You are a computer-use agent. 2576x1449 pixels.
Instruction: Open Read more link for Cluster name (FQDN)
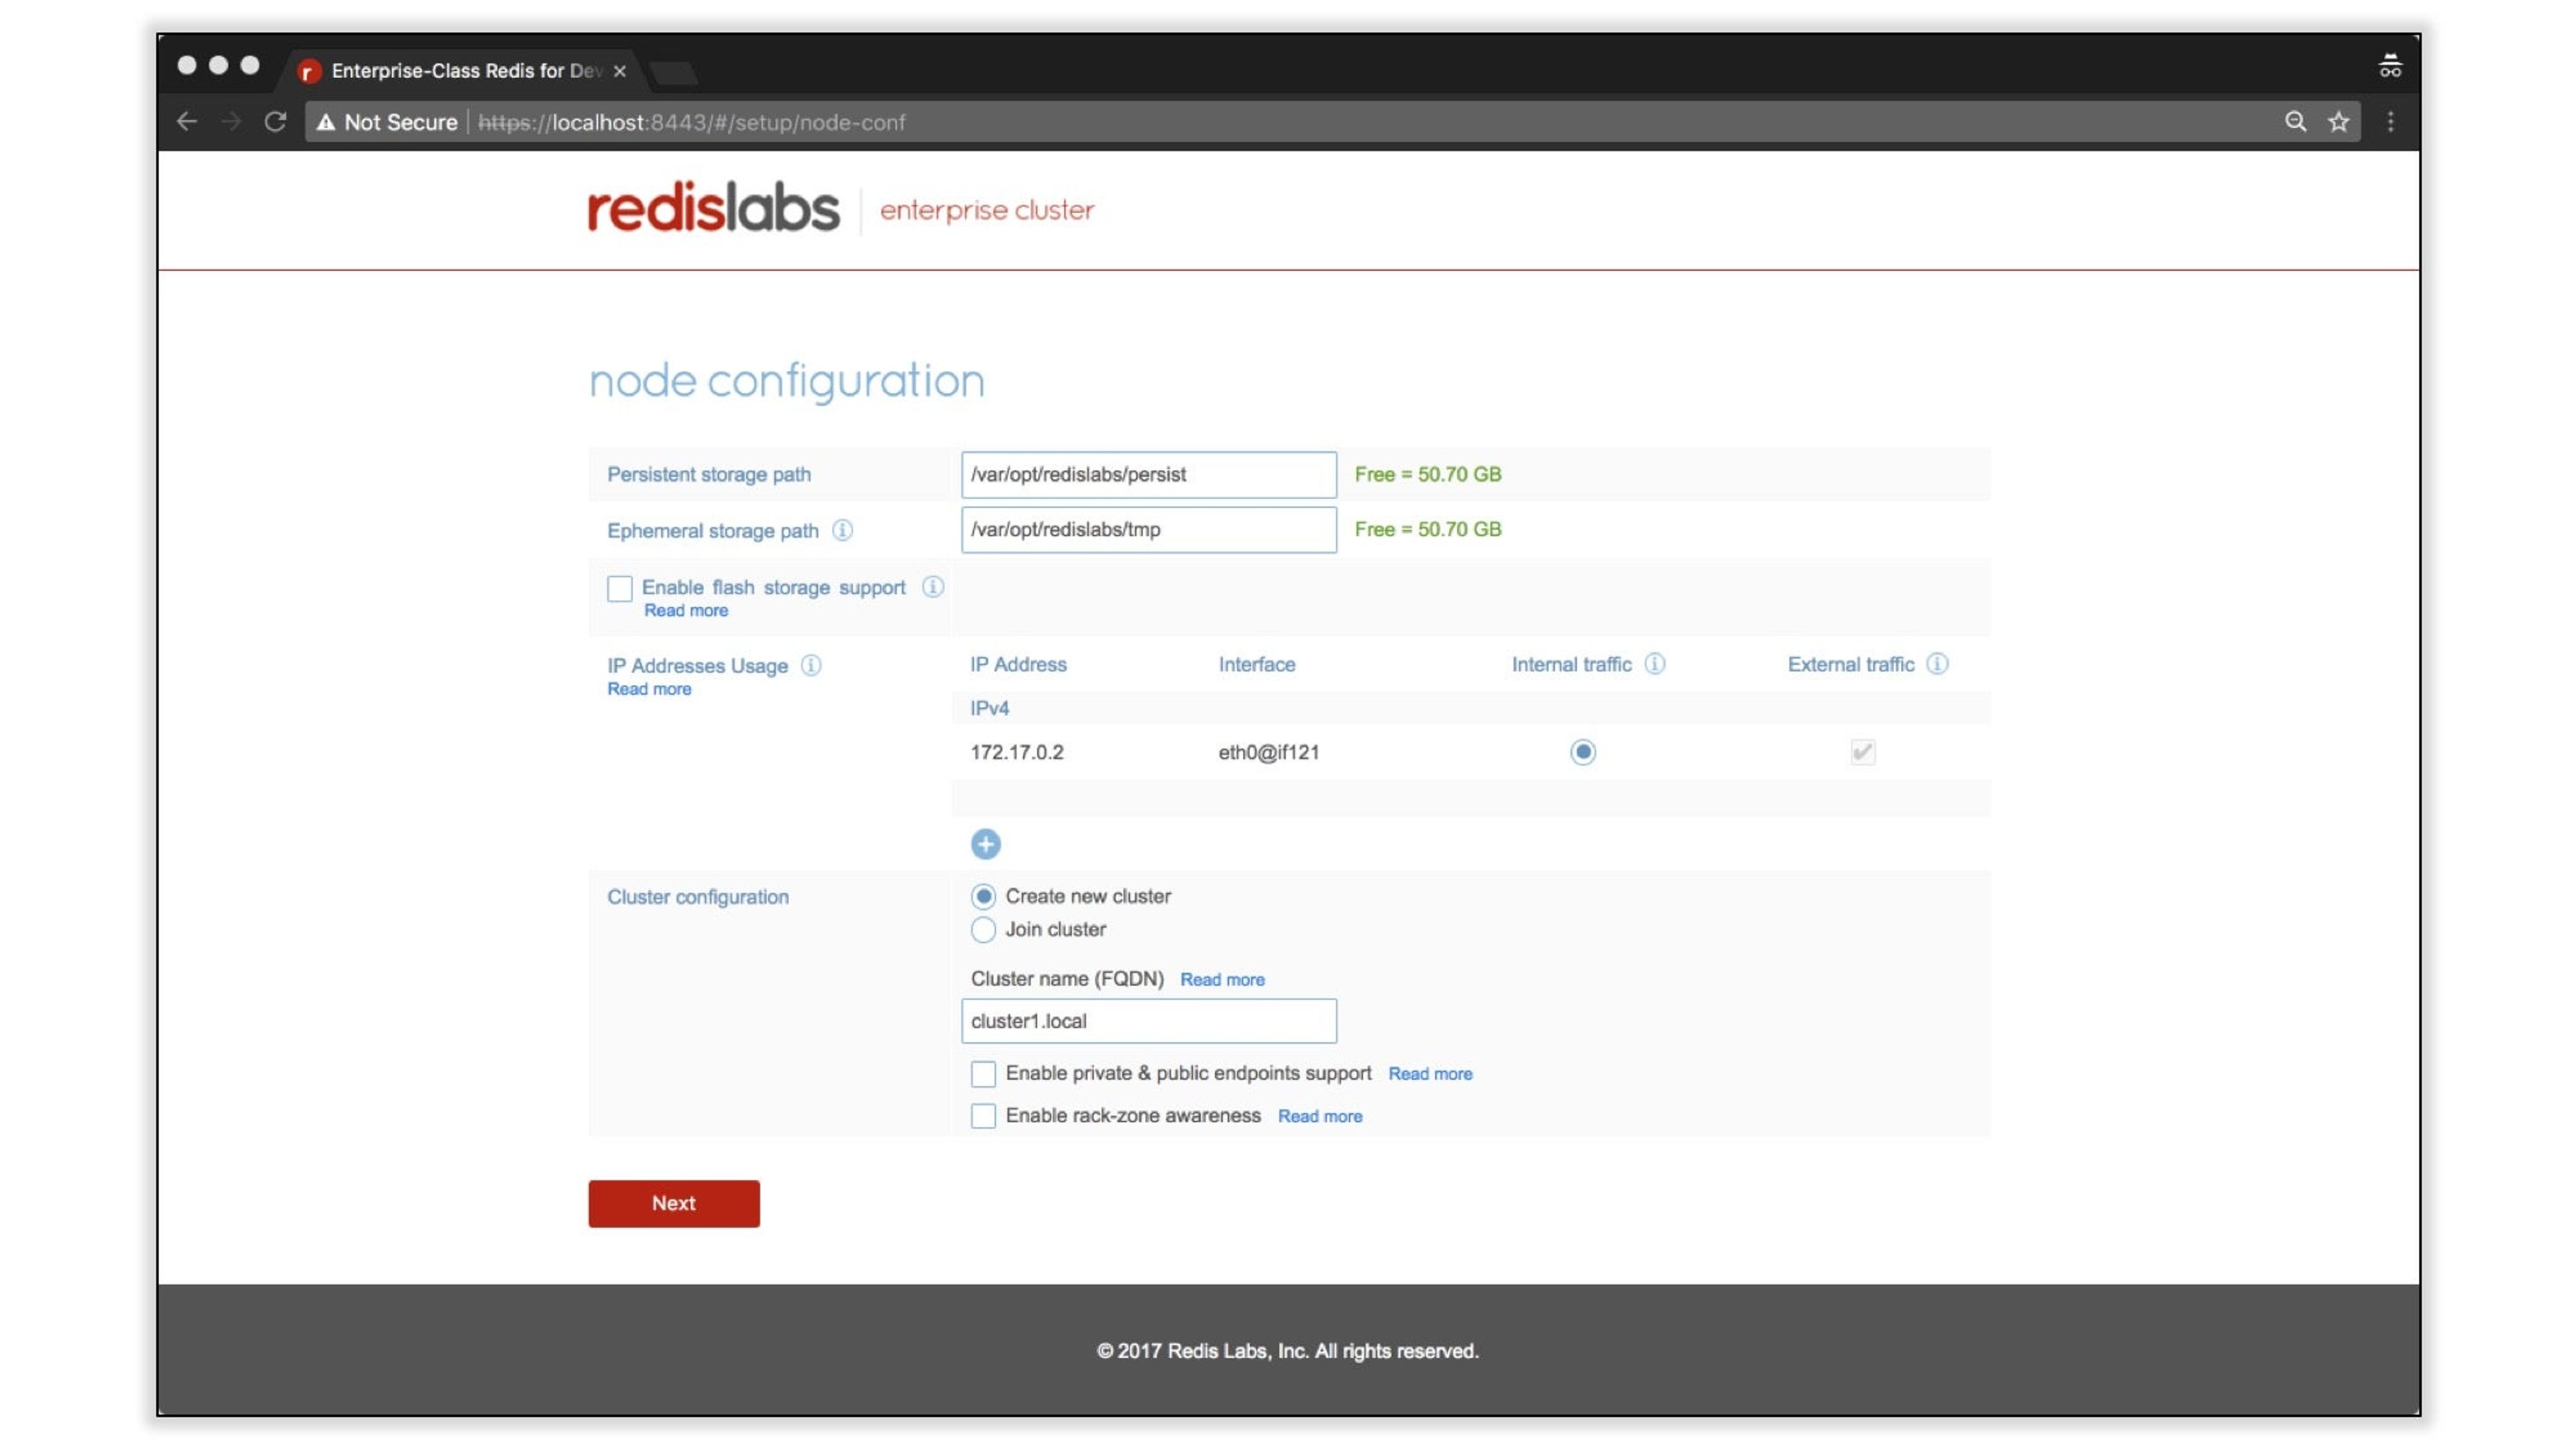[x=1222, y=980]
